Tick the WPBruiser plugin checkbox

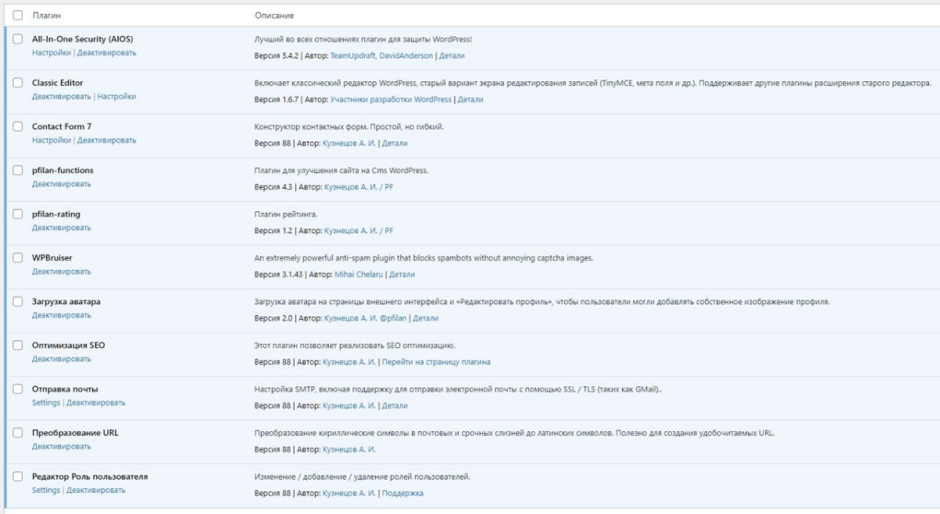(18, 257)
